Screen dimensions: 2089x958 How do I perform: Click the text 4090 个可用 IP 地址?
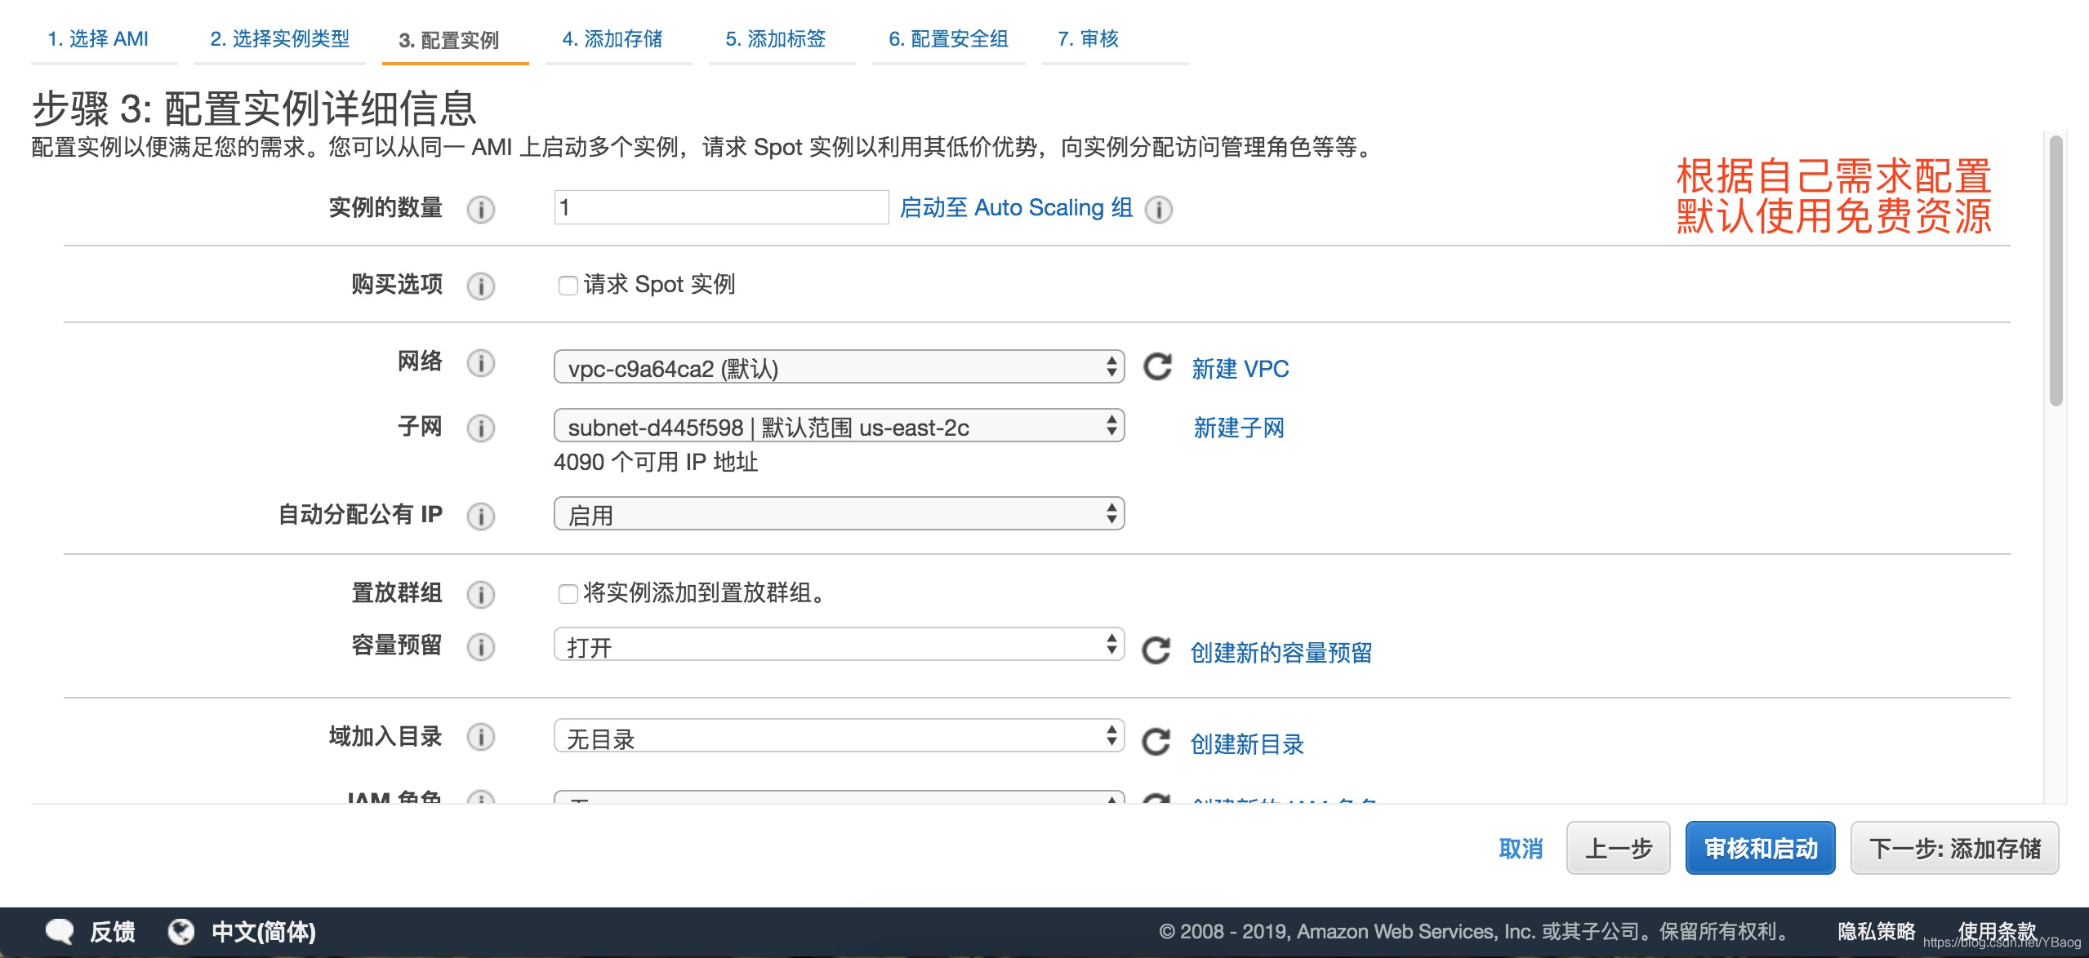coord(656,463)
